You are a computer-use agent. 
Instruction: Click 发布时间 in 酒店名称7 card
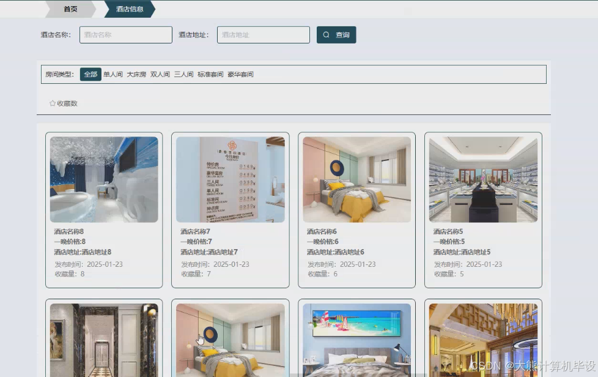click(x=215, y=264)
